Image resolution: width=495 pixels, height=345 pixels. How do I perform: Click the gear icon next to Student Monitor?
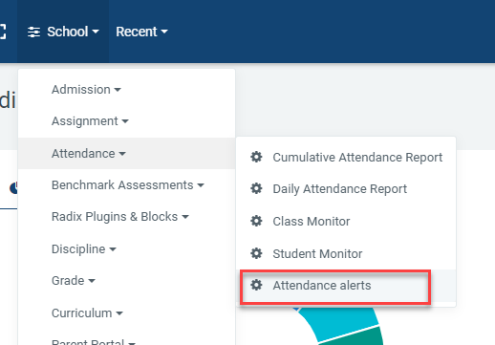coord(256,253)
